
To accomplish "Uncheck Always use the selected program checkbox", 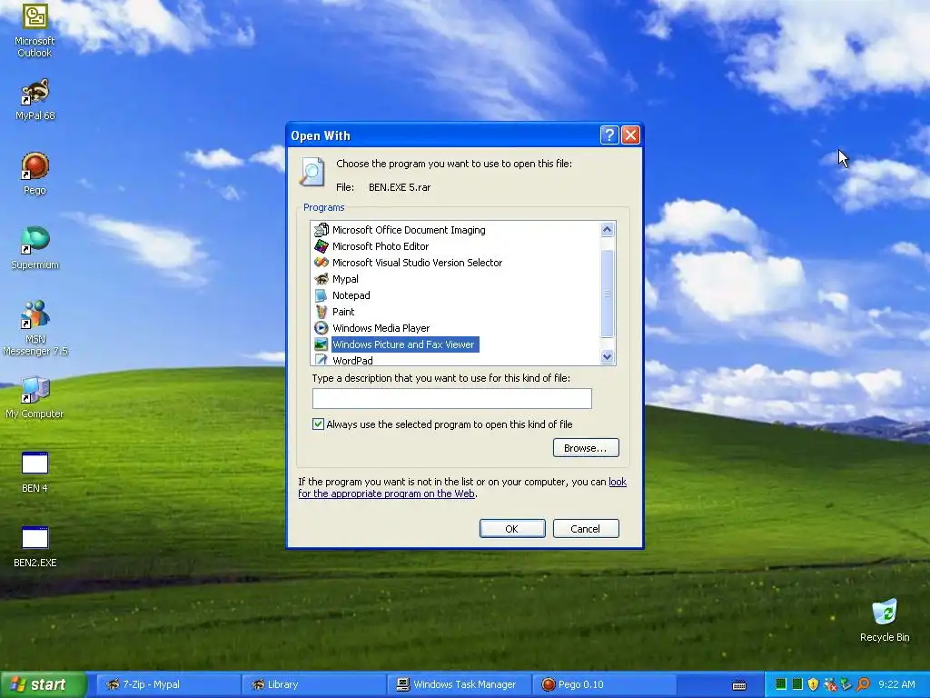I will (x=318, y=424).
